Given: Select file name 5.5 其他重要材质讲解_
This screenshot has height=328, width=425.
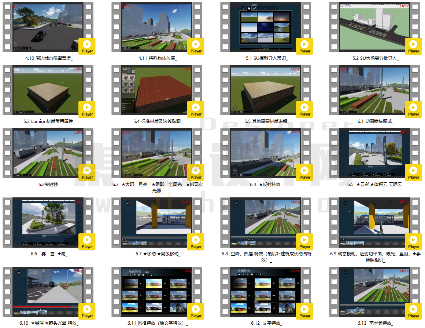Looking at the screenshot, I should pos(267,121).
